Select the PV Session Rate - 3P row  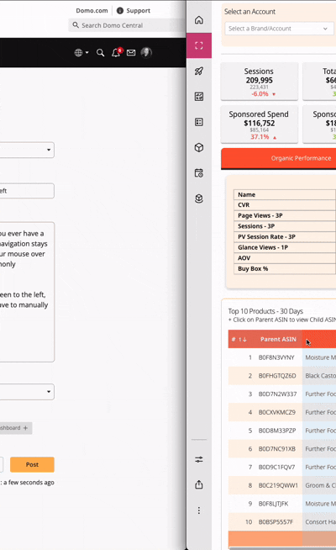click(x=285, y=237)
